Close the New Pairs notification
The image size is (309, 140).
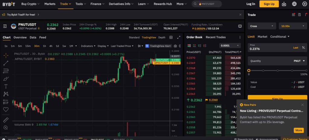[x=302, y=105]
